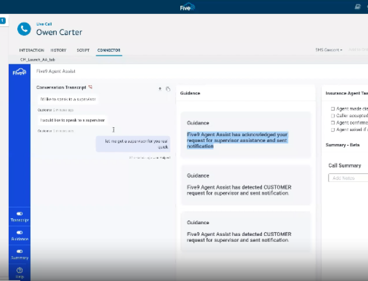
Task: Click the live call phone icon
Action: click(24, 30)
